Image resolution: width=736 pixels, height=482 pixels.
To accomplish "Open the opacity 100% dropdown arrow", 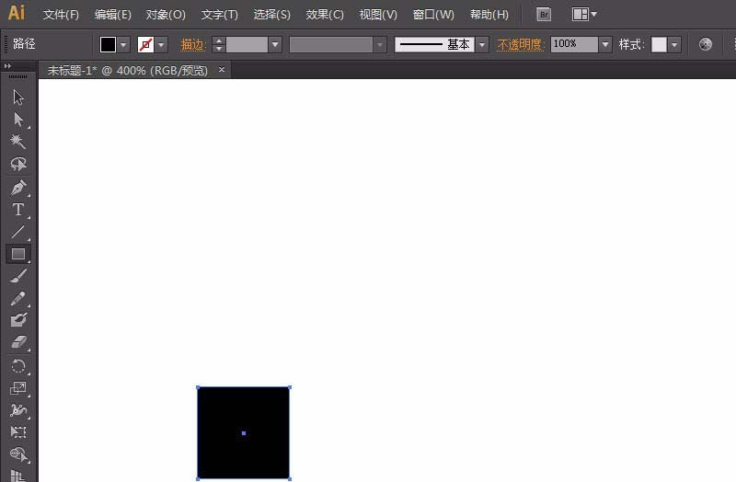I will point(605,45).
